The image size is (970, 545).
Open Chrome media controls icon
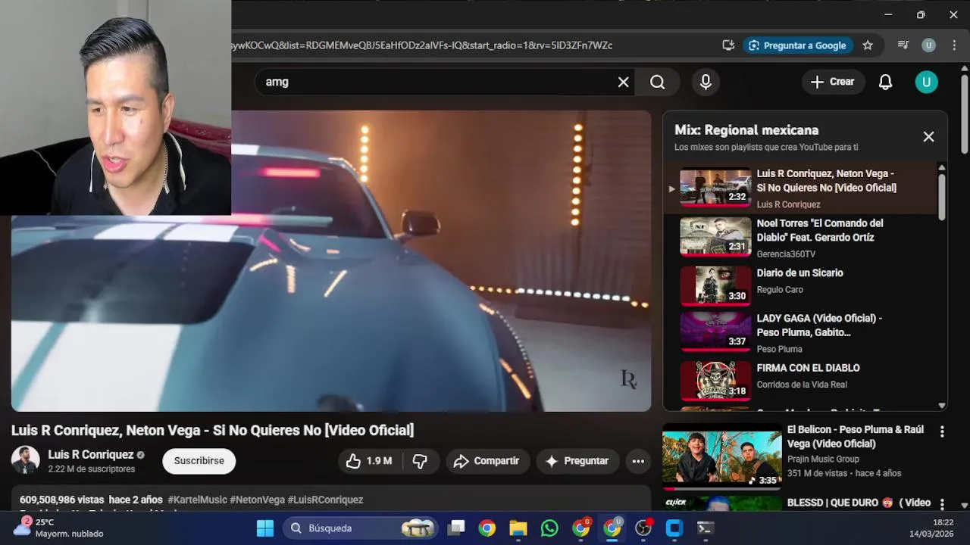click(903, 45)
